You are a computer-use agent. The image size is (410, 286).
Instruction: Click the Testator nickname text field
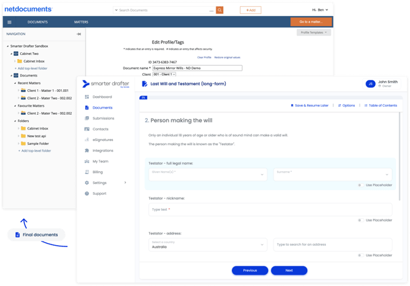(x=270, y=209)
